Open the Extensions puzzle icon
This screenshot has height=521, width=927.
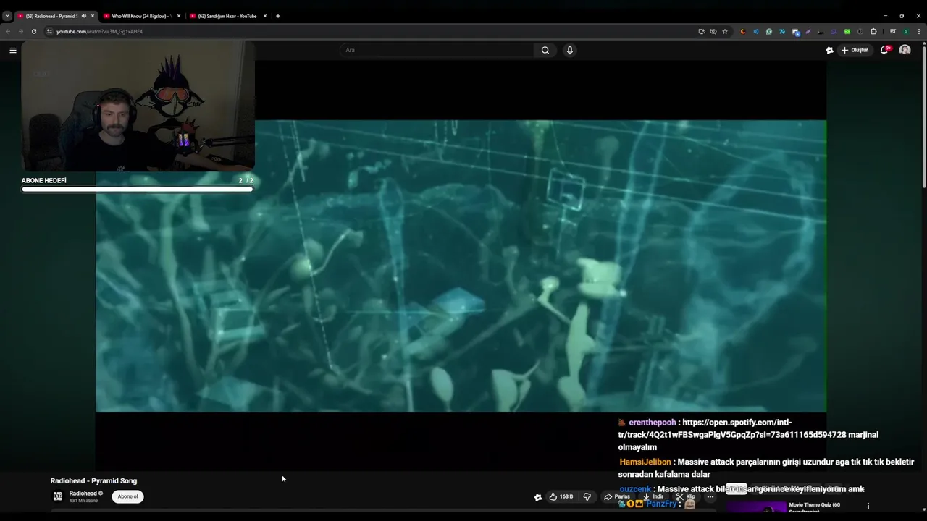873,32
